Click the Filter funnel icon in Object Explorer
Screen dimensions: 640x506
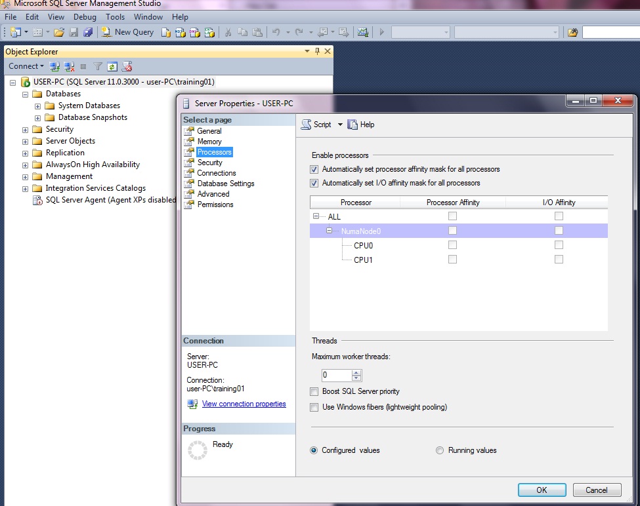pyautogui.click(x=98, y=66)
